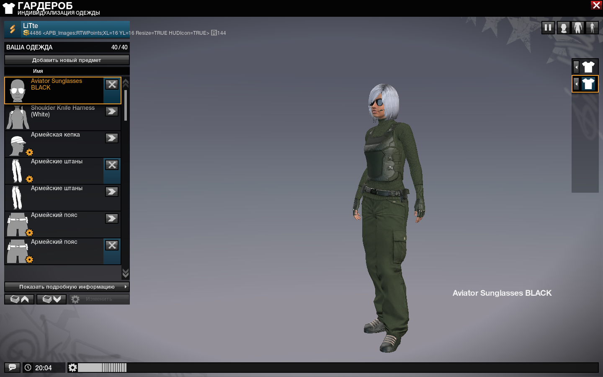603x377 pixels.
Task: Switch camera to head view
Action: click(564, 28)
